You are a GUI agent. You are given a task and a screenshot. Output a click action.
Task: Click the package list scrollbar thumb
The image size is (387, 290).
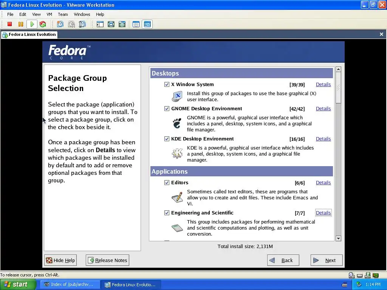pos(338,88)
